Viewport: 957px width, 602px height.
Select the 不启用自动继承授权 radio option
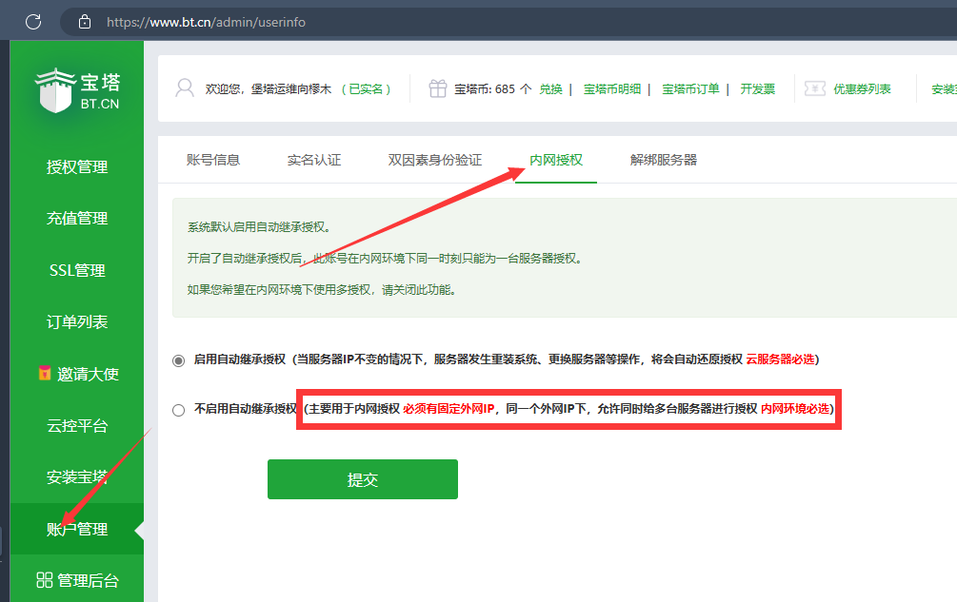click(178, 410)
